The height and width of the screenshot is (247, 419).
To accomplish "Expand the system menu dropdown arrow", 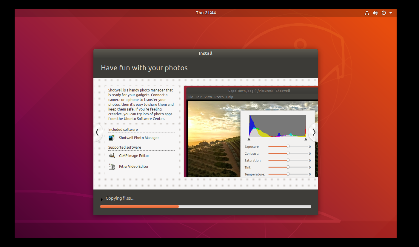I will (x=391, y=13).
